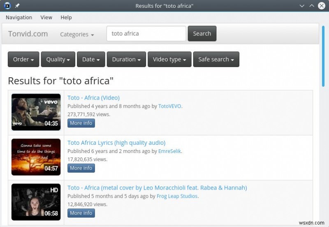This screenshot has height=227, width=329.
Task: Toggle the pin window icon
Action: coord(17,6)
